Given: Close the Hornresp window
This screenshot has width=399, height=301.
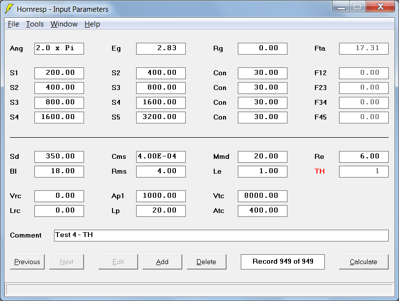Looking at the screenshot, I should (380, 6).
